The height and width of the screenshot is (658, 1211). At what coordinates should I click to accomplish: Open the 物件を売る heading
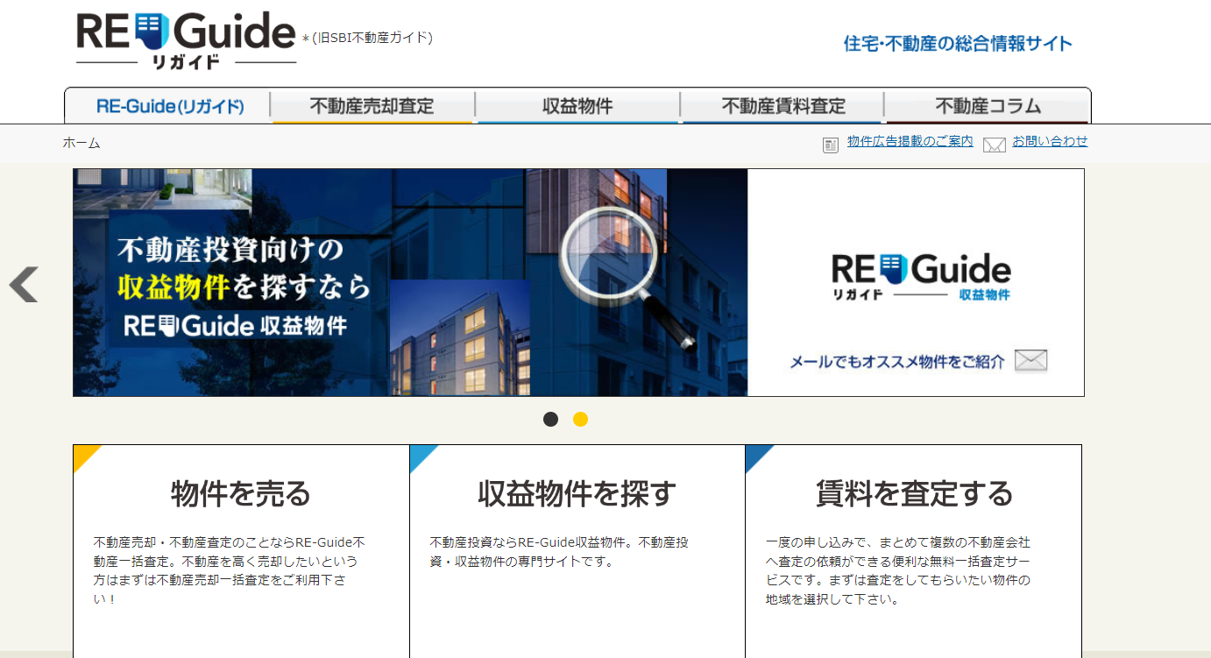click(241, 493)
